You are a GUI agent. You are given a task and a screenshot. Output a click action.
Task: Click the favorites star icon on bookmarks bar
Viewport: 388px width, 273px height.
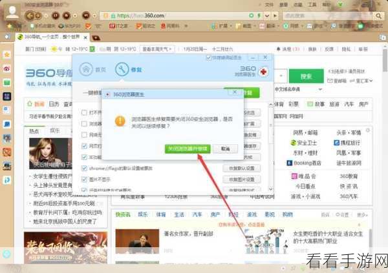pyautogui.click(x=10, y=26)
